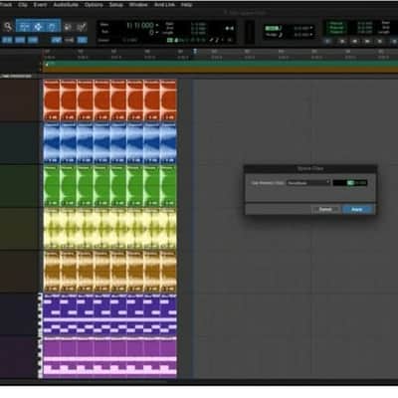Select the Zoomer magnifier tool
The width and height of the screenshot is (398, 398).
(7, 27)
